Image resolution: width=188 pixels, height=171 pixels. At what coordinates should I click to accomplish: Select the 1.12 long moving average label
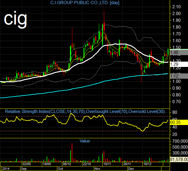tap(179, 76)
